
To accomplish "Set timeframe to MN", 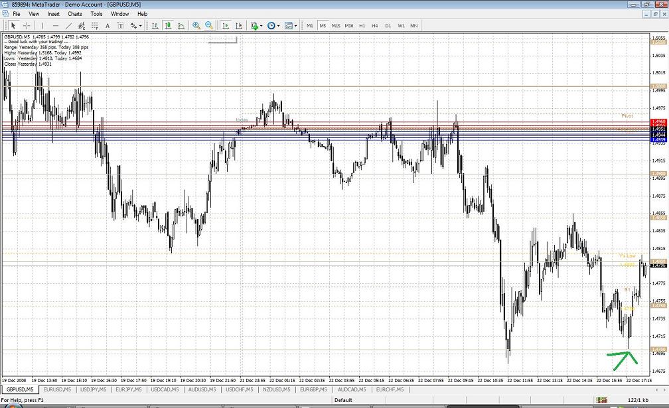I will [414, 26].
